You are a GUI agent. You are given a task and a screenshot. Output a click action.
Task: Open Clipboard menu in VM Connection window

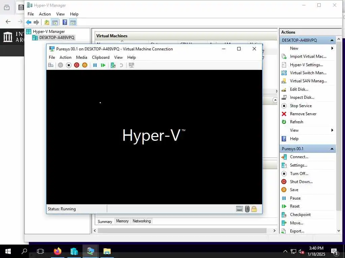pos(101,57)
